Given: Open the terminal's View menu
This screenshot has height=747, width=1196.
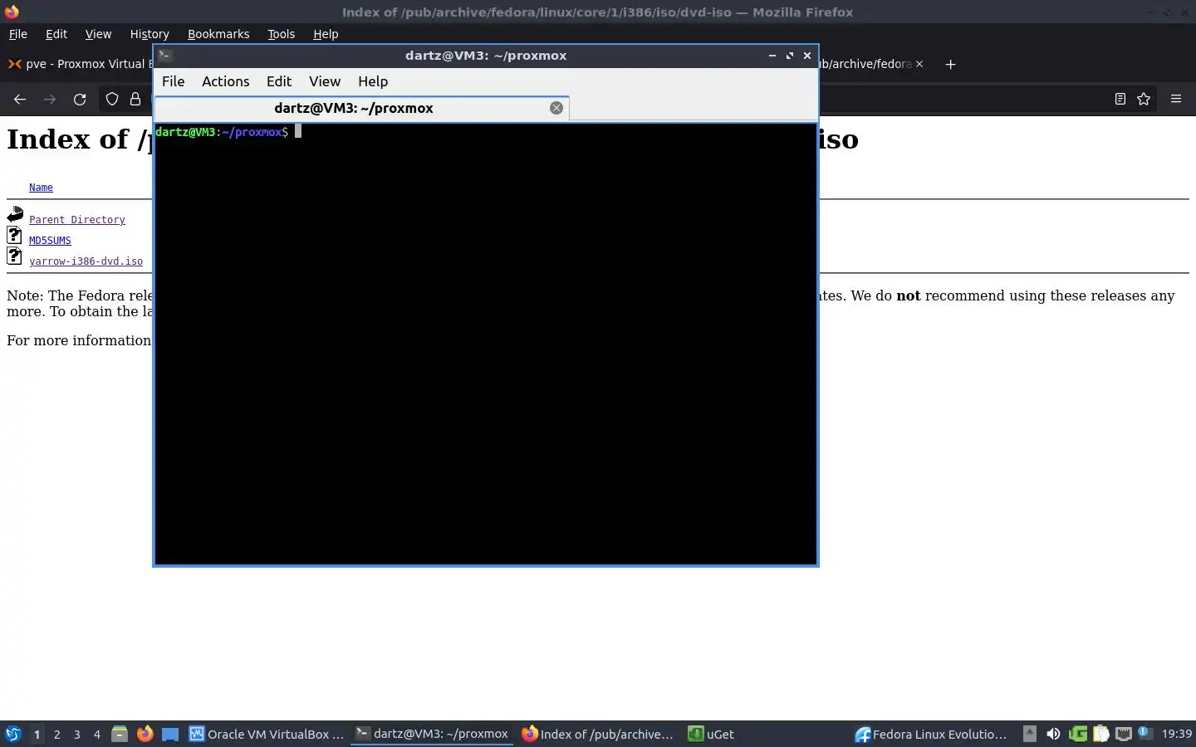Looking at the screenshot, I should pyautogui.click(x=325, y=81).
